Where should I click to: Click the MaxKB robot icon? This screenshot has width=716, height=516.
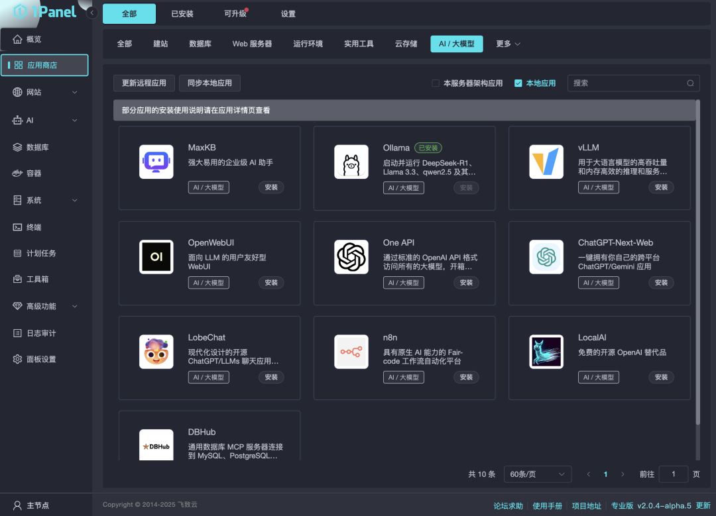(x=156, y=161)
